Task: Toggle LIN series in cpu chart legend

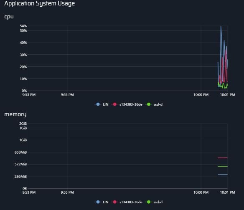Action: [x=102, y=104]
